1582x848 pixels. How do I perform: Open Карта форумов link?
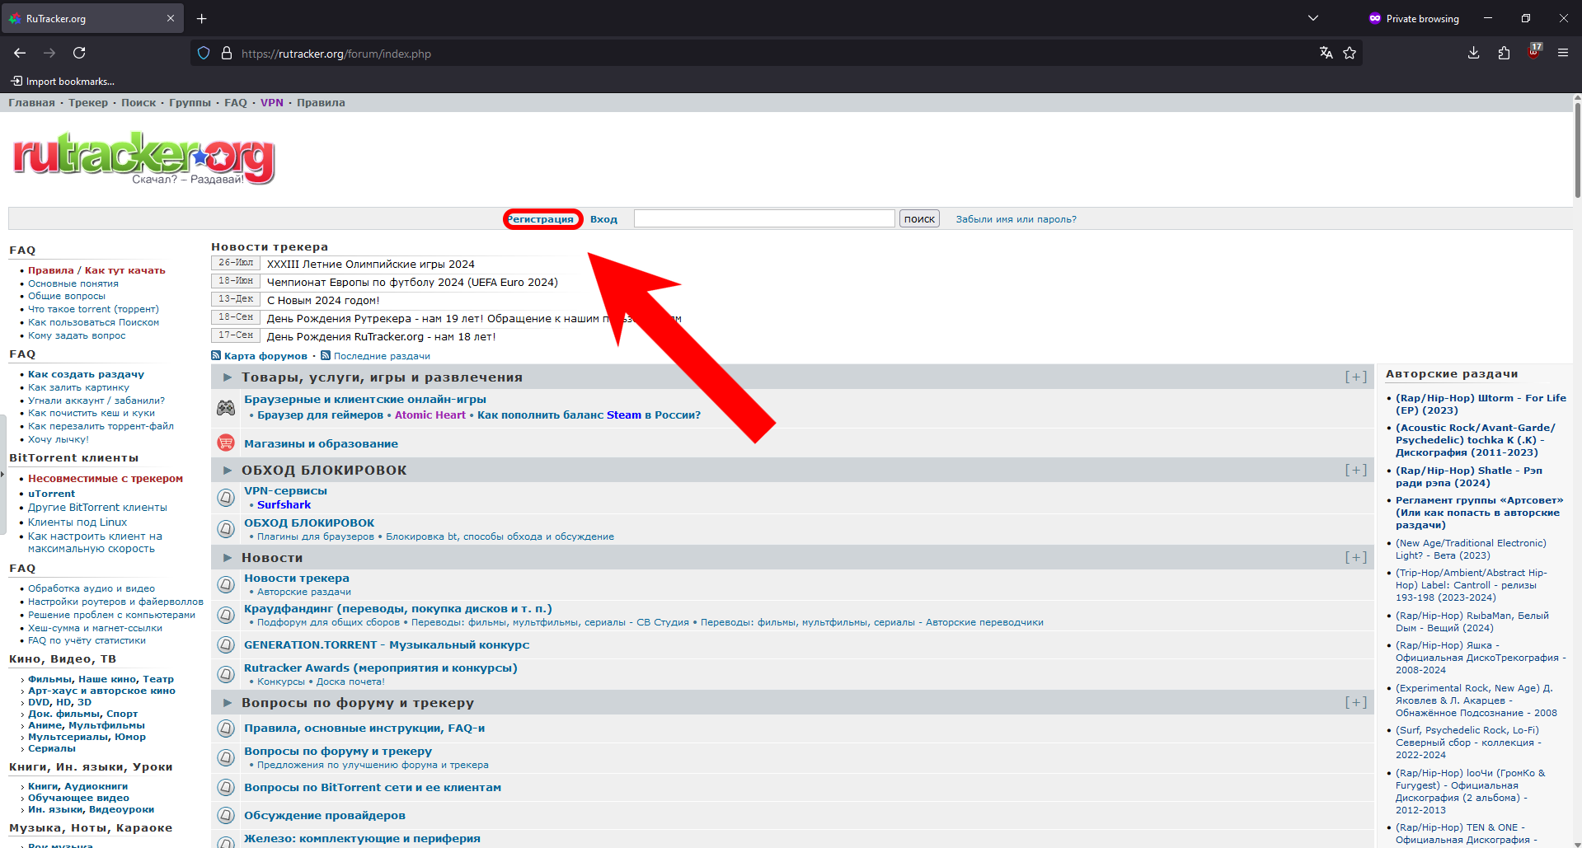tap(265, 356)
